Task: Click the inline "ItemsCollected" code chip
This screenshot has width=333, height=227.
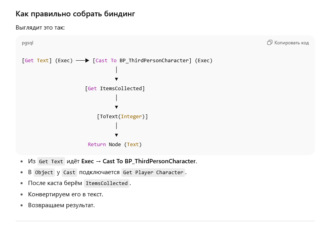Action: pos(106,183)
